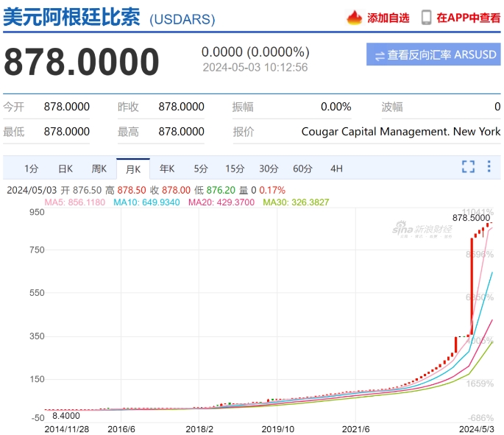Image resolution: width=504 pixels, height=435 pixels.
Task: Click the phone icon for app view
Action: click(x=426, y=18)
